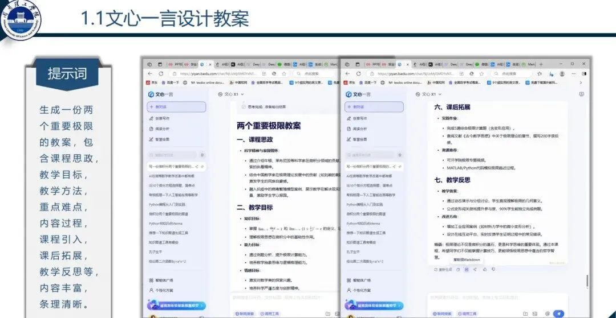Click workspaces icon in left window tab bar
The height and width of the screenshot is (318, 616).
click(x=149, y=64)
